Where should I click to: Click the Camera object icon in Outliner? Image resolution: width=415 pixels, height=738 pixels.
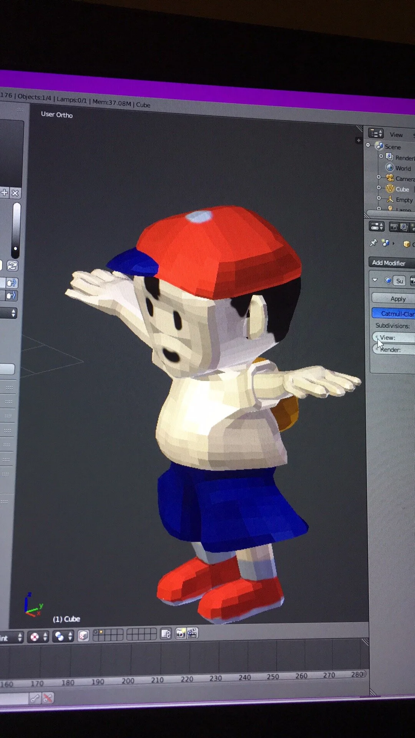pyautogui.click(x=390, y=178)
